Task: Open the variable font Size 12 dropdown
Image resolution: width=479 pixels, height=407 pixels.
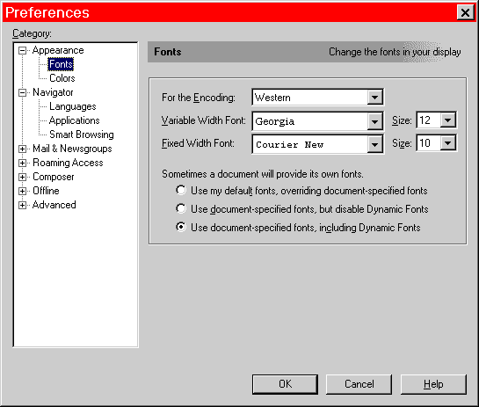Action: click(x=448, y=120)
